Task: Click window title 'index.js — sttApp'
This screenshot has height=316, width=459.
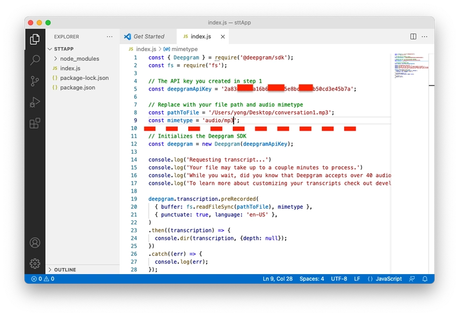Action: (229, 22)
